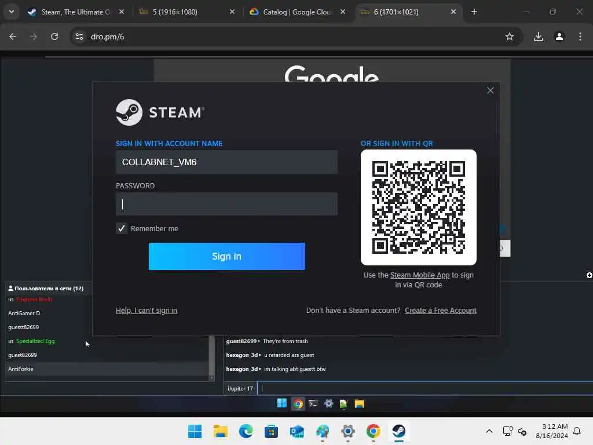
Task: Click the remote VM Notepad++ taskbar icon
Action: pyautogui.click(x=343, y=404)
